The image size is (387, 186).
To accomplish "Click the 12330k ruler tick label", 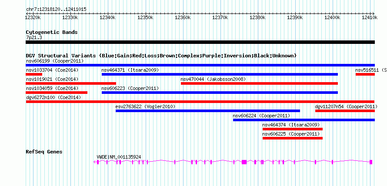I will [x=70, y=17].
